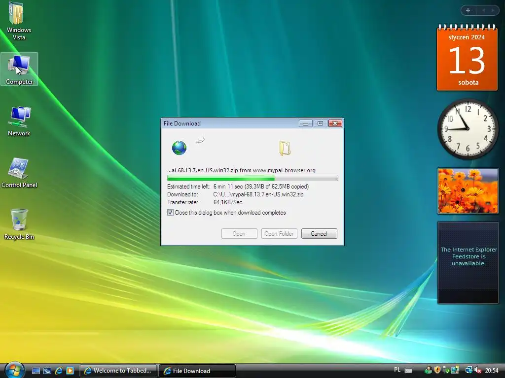
Task: Click Show Desktop in Quick Launch
Action: [x=36, y=371]
